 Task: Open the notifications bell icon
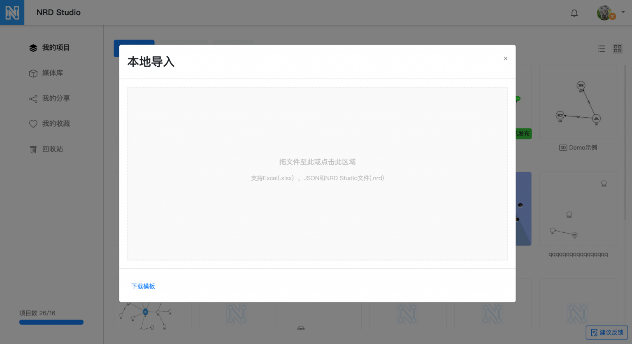pos(574,13)
